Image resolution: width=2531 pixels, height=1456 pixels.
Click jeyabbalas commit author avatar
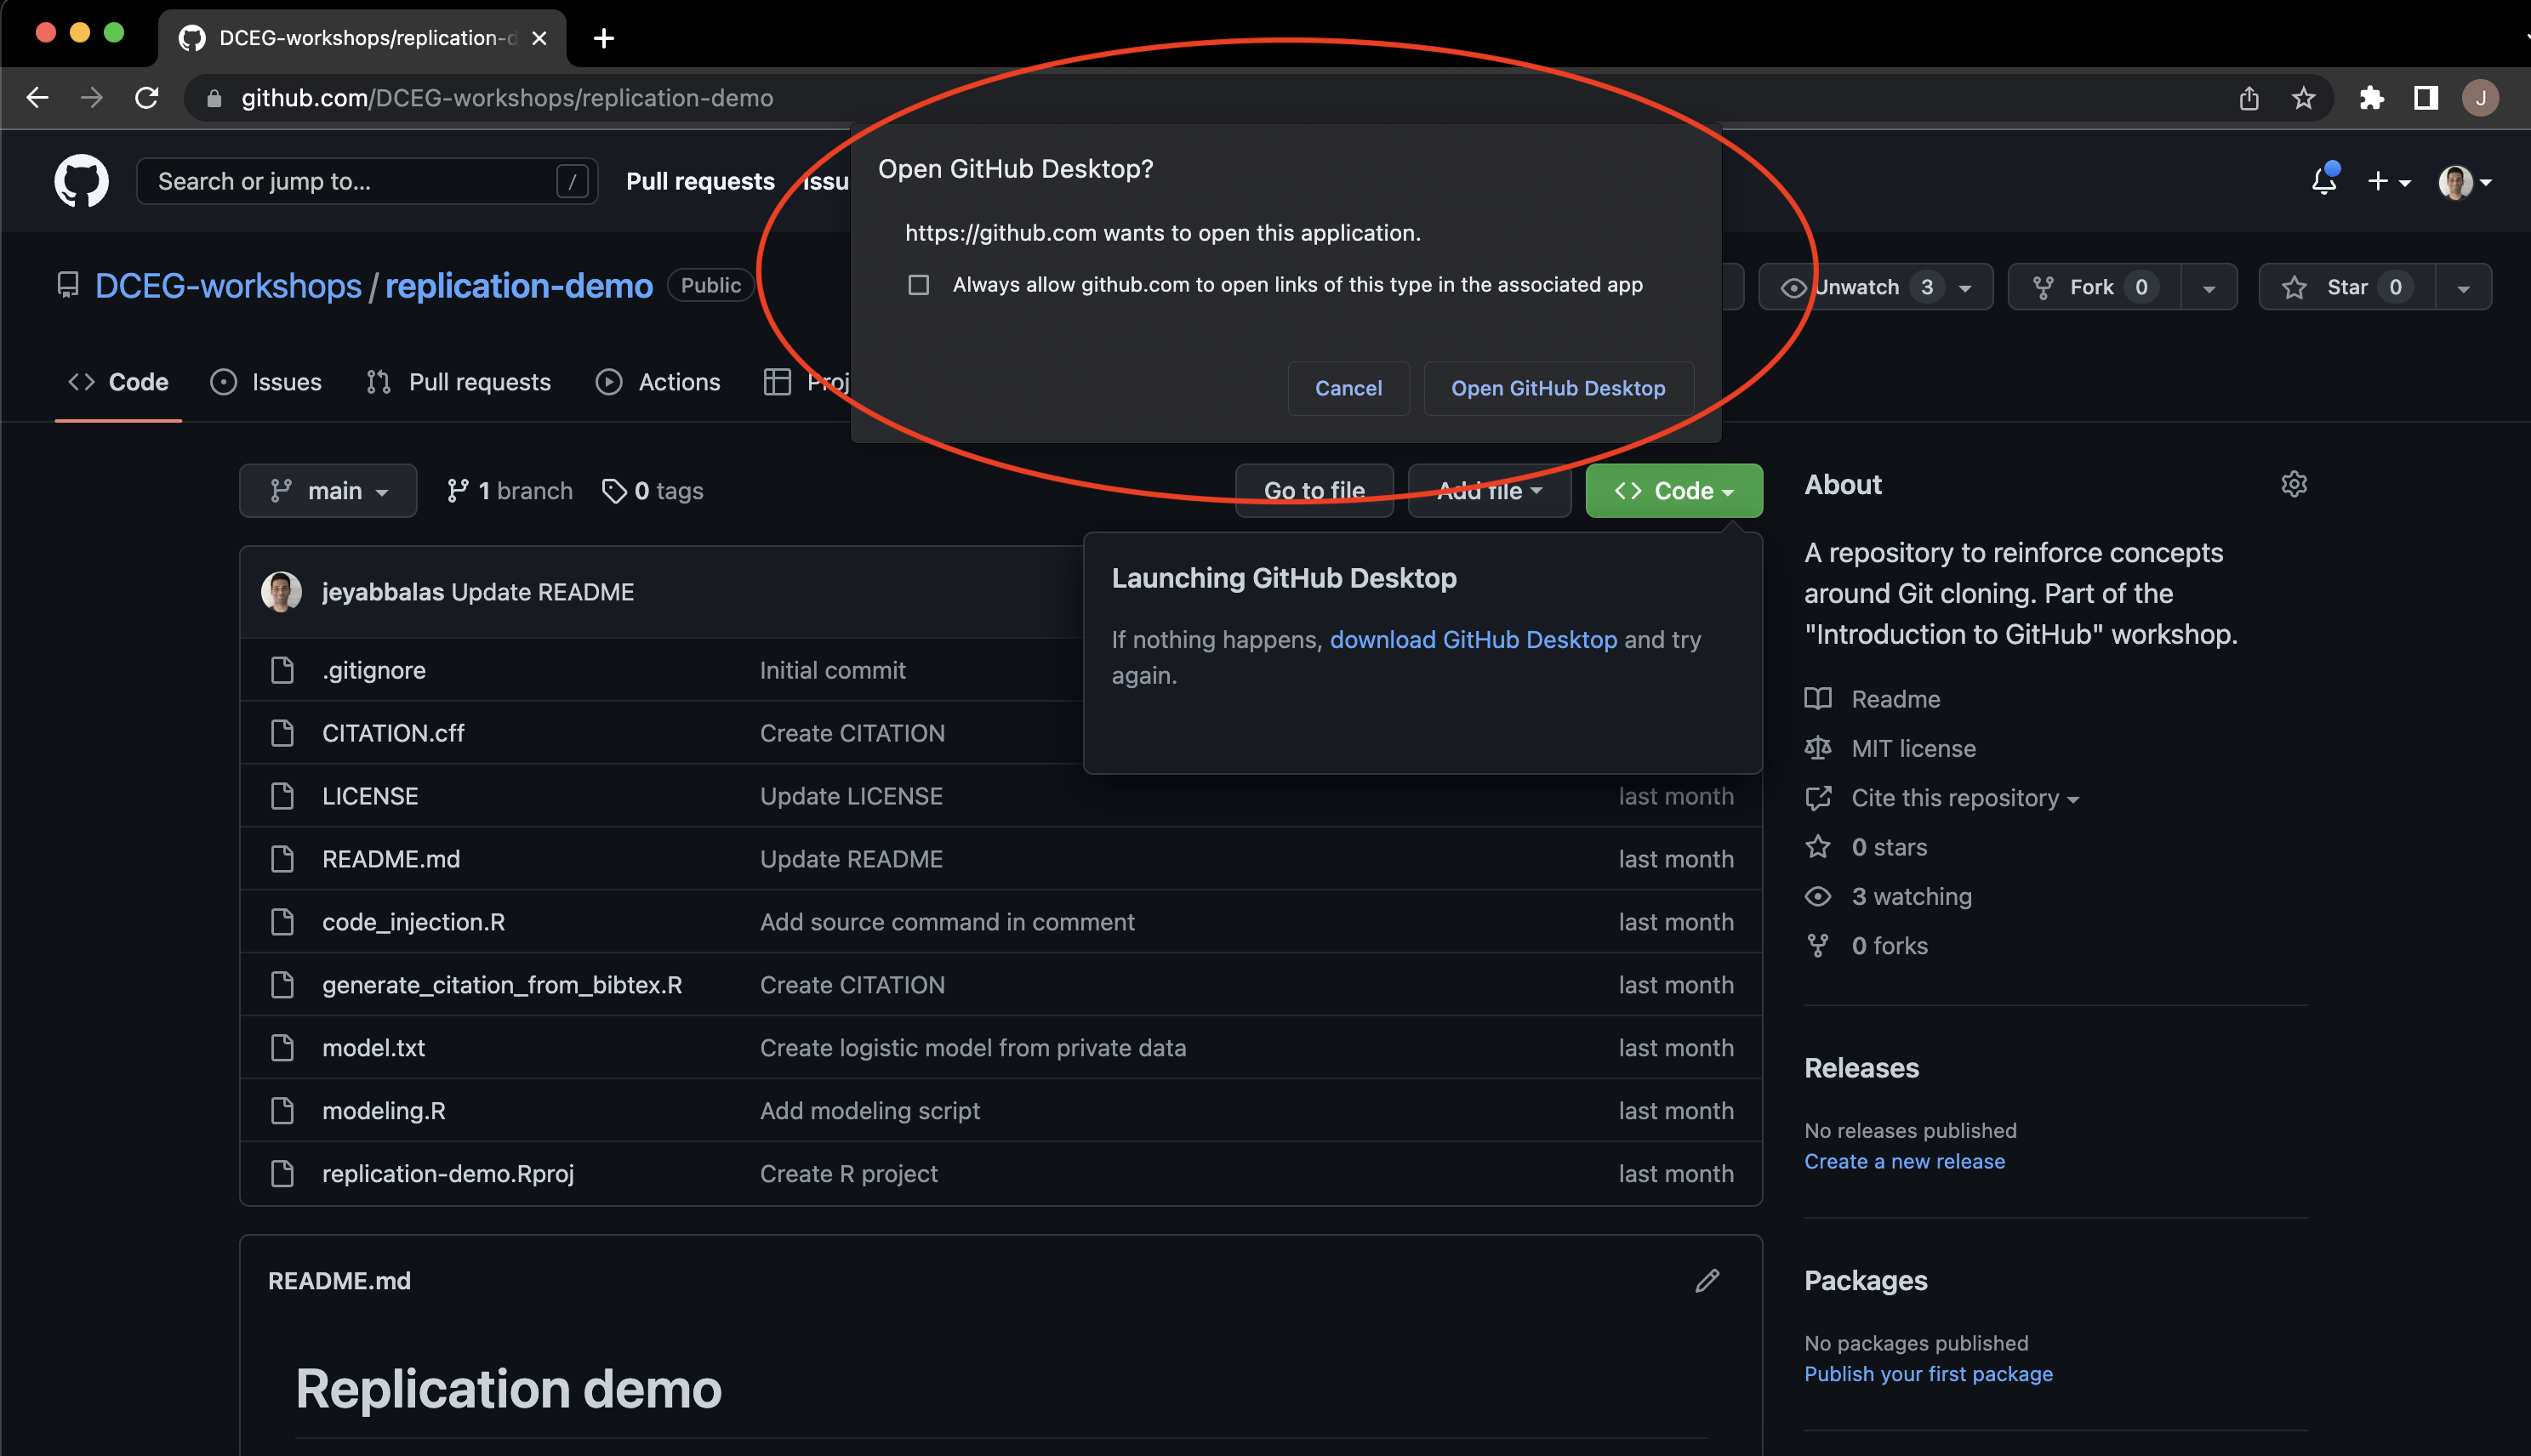pos(281,592)
